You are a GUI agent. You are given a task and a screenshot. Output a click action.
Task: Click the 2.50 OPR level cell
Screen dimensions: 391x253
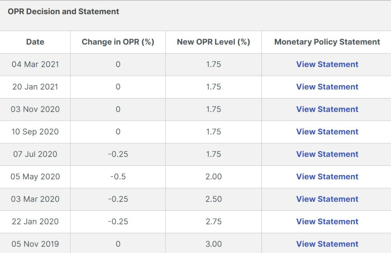(x=214, y=199)
